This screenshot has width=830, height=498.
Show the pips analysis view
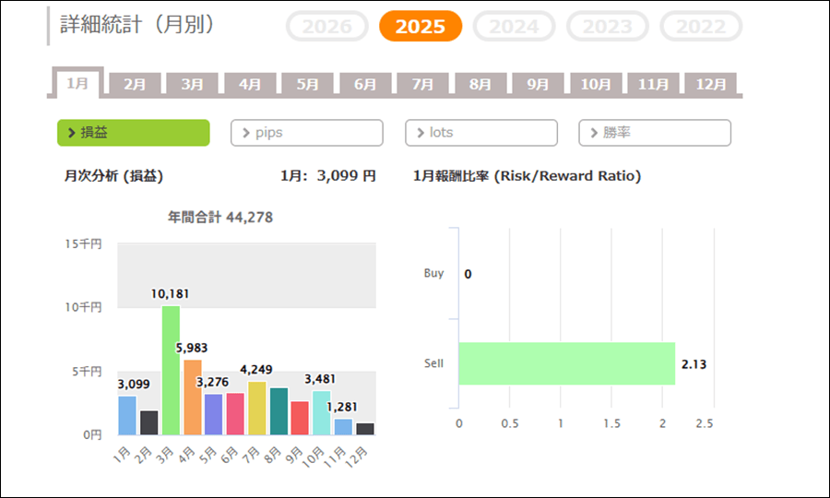click(306, 133)
